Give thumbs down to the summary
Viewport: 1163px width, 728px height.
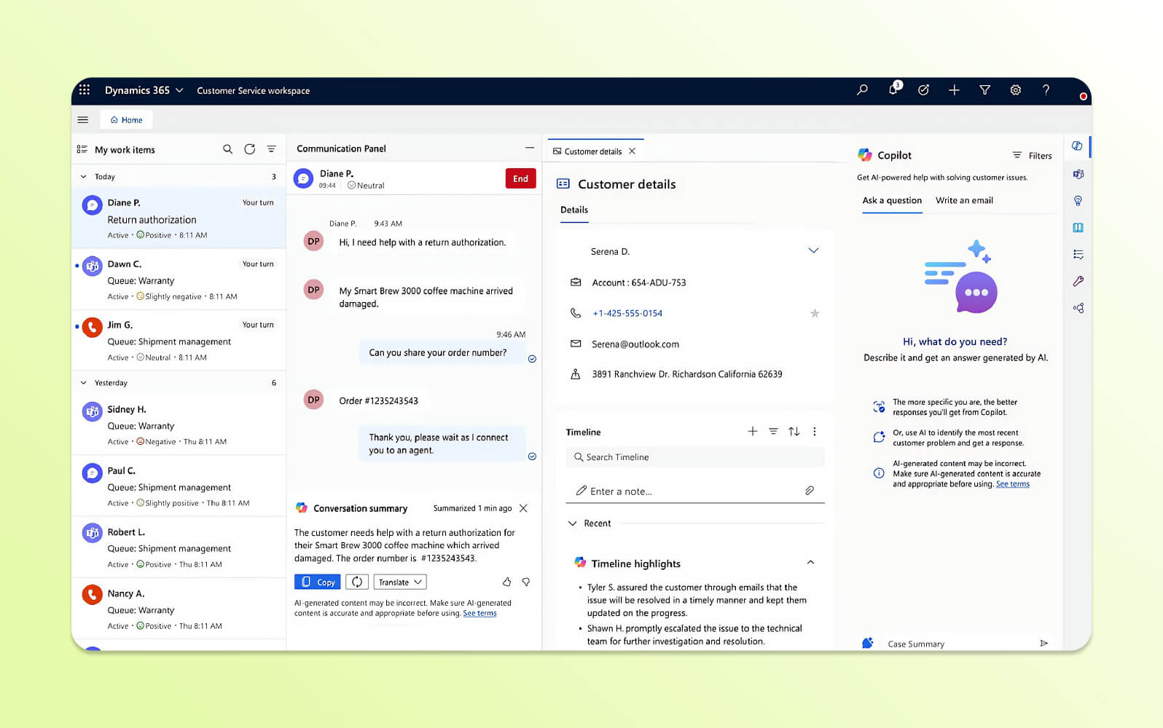coord(525,582)
